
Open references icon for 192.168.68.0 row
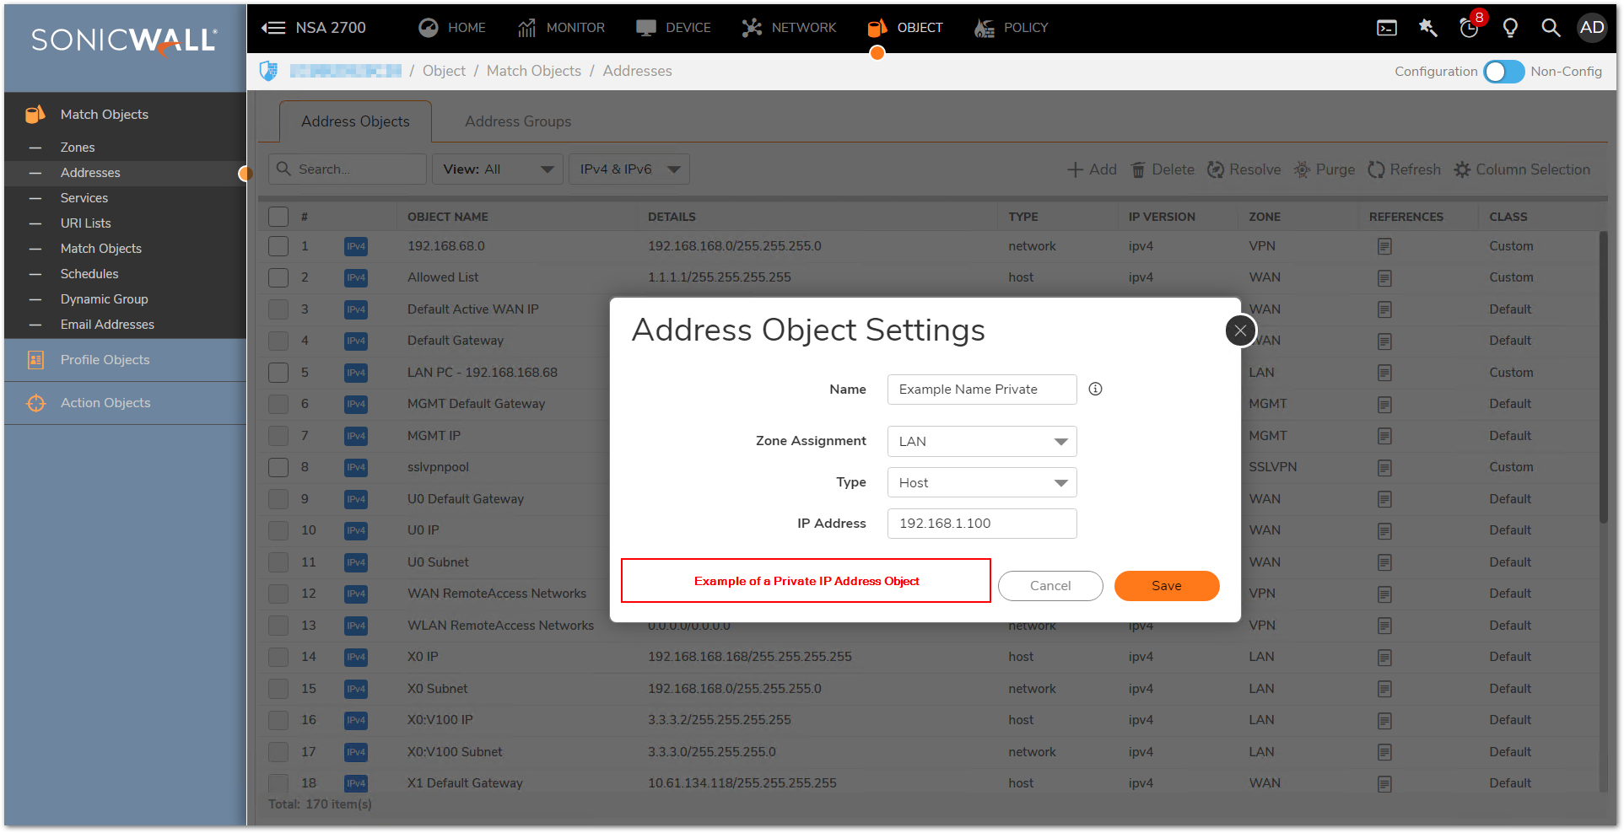click(x=1384, y=246)
